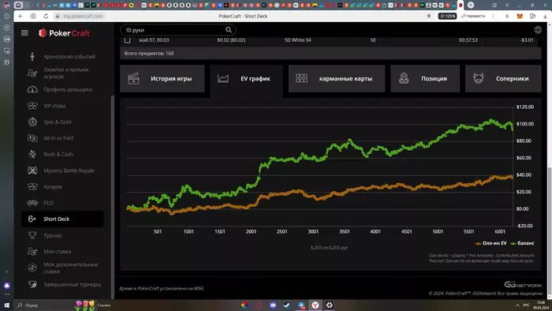Click the 125% zoom indicator
The image size is (552, 311).
click(447, 17)
